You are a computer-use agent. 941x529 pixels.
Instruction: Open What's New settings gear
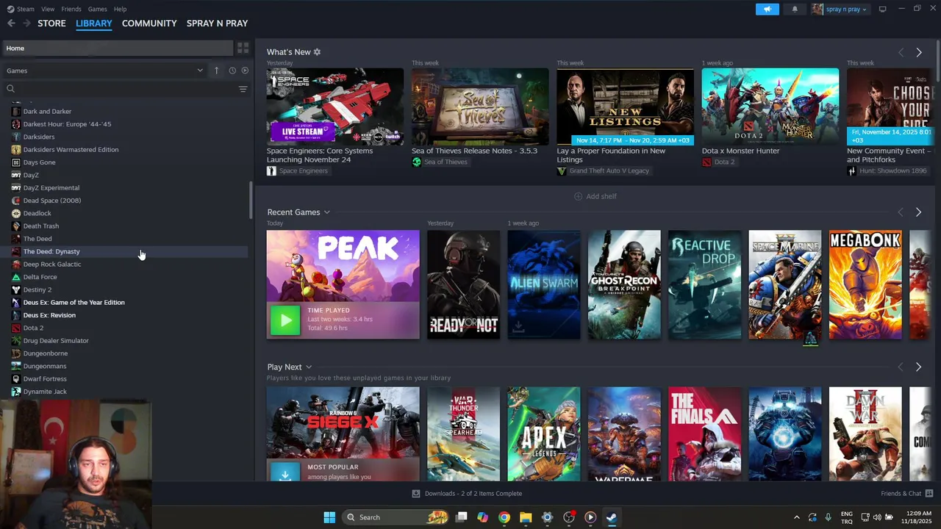pyautogui.click(x=317, y=52)
